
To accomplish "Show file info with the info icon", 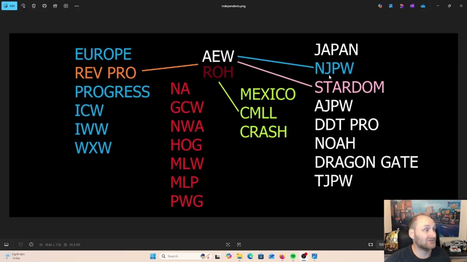I will click(x=31, y=245).
